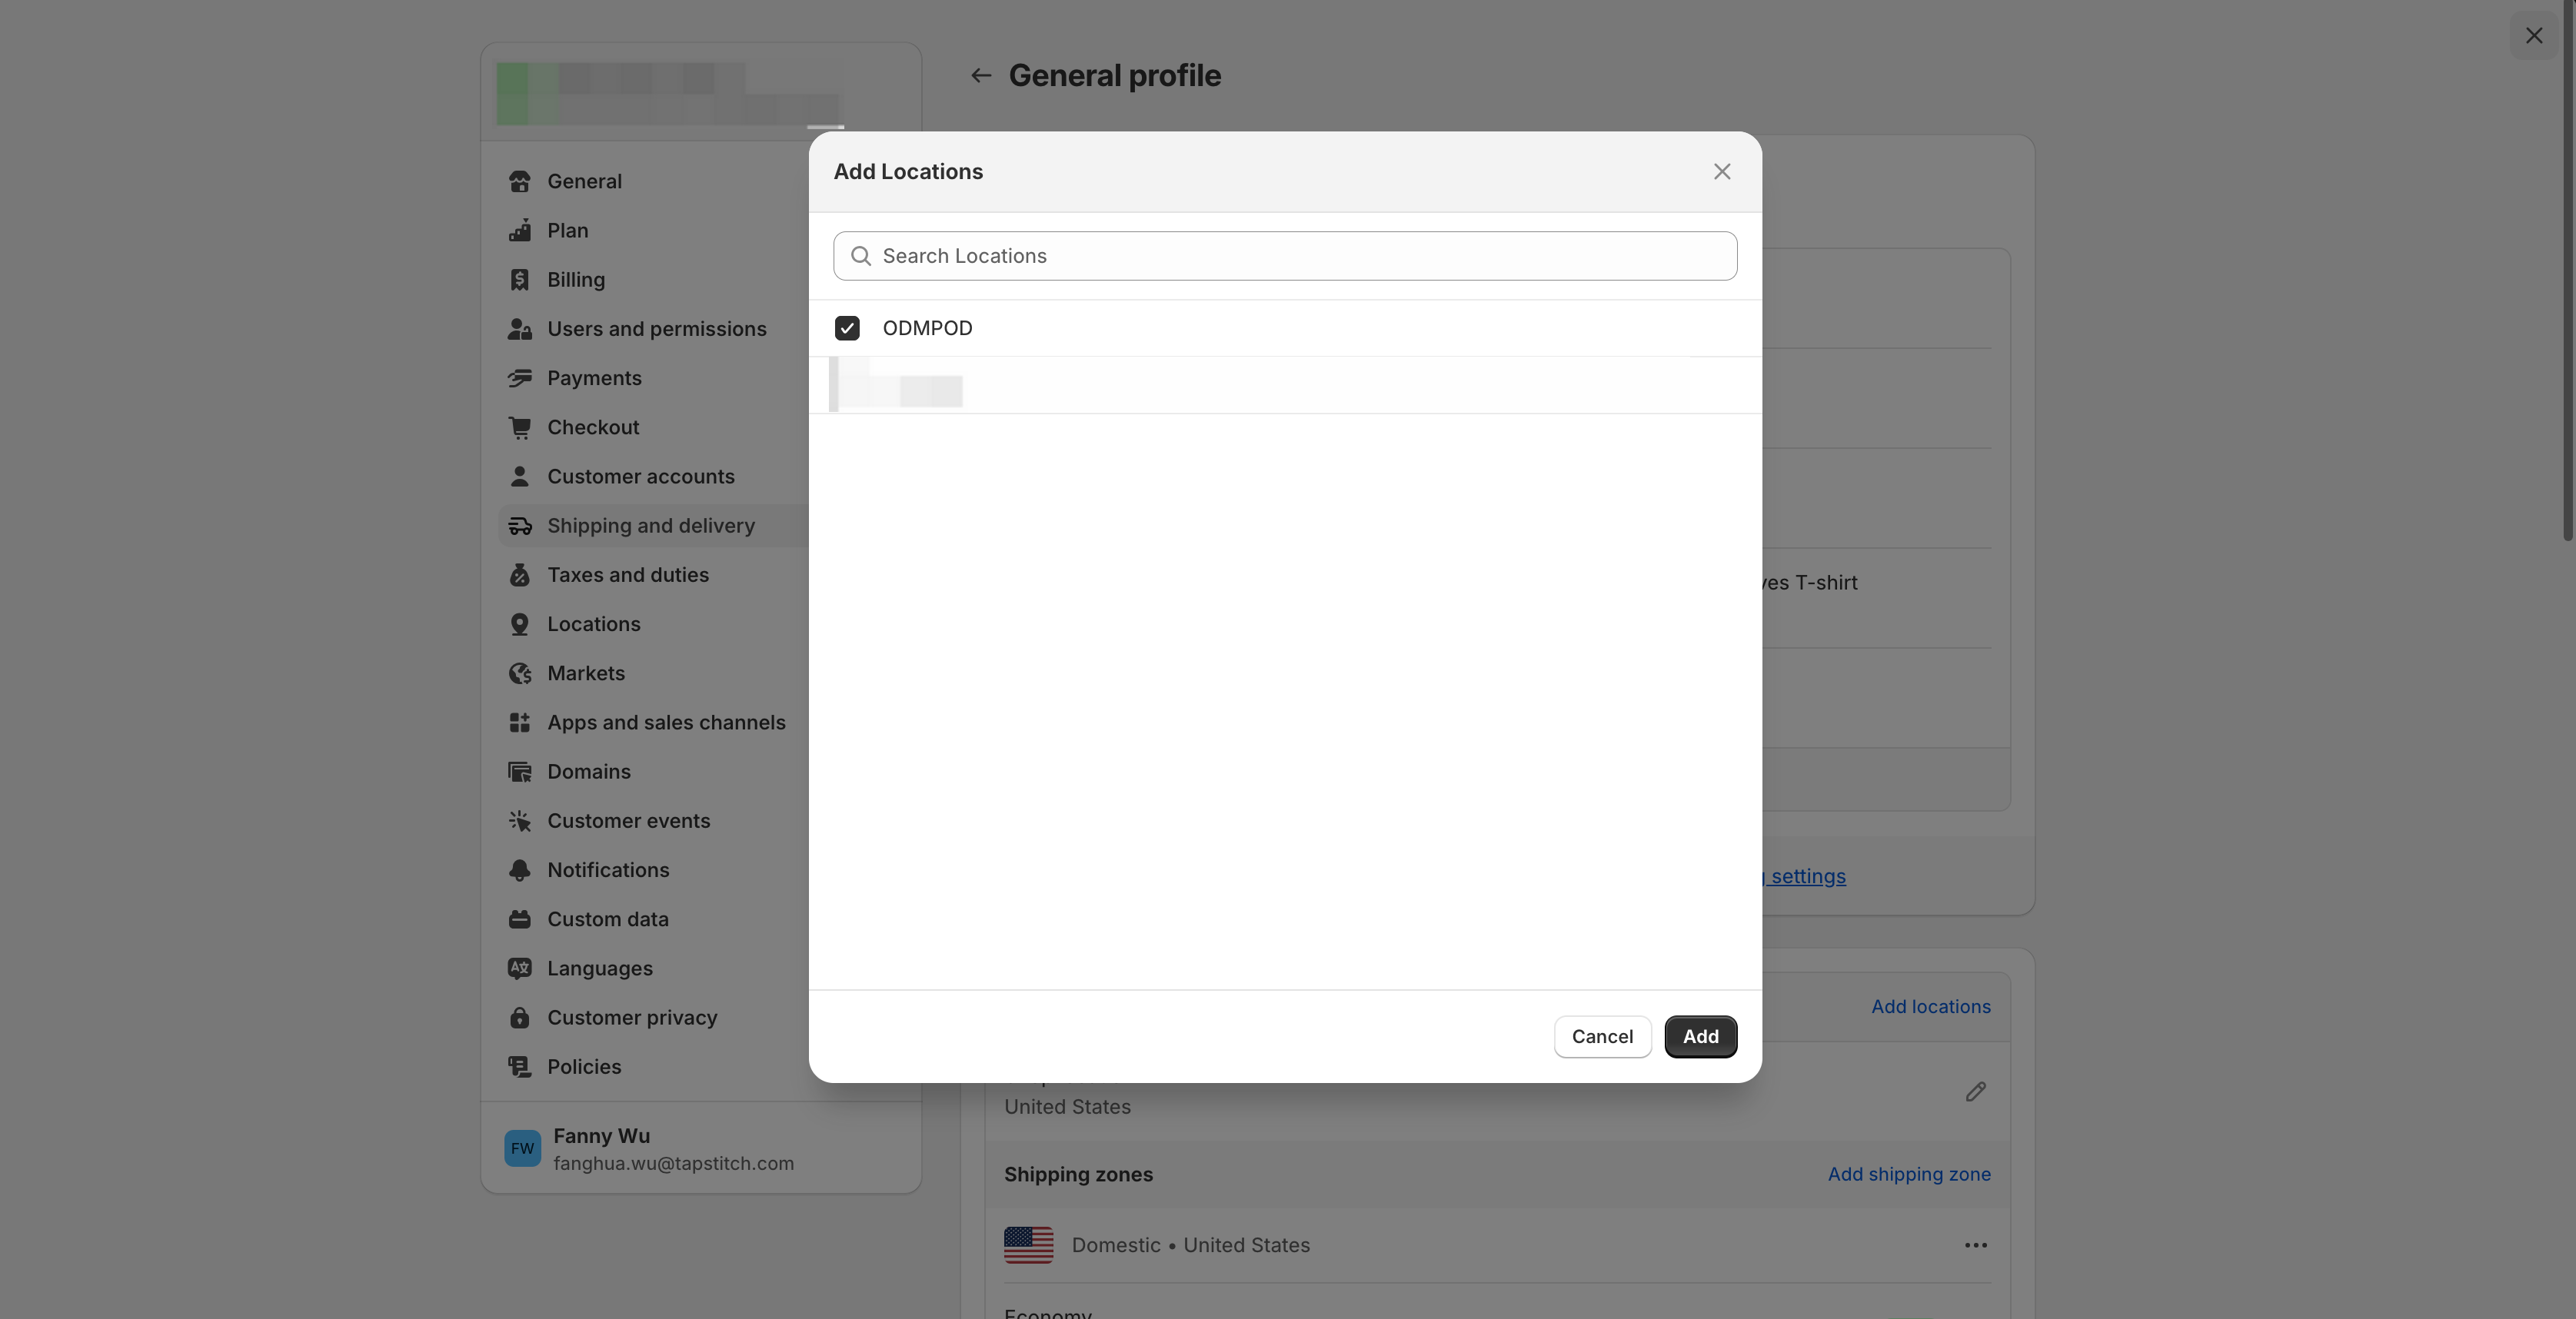Screen dimensions: 2576x1319
Task: Open Domestic zone three-dot menu
Action: (x=1974, y=1245)
